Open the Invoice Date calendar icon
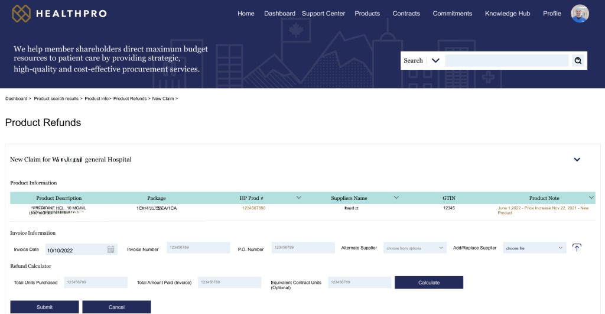The image size is (605, 314). (x=110, y=250)
